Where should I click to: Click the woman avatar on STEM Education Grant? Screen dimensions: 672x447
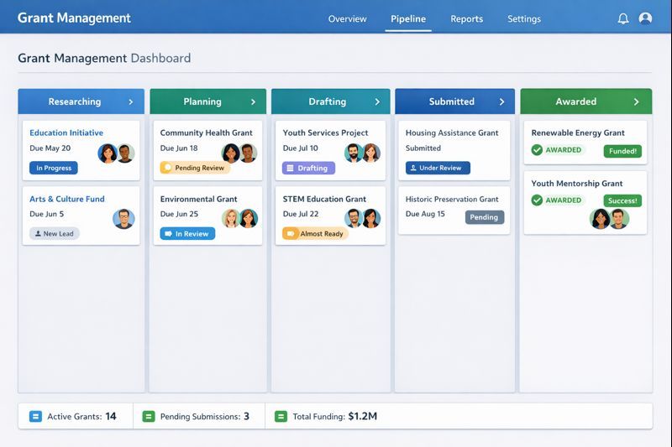click(371, 218)
